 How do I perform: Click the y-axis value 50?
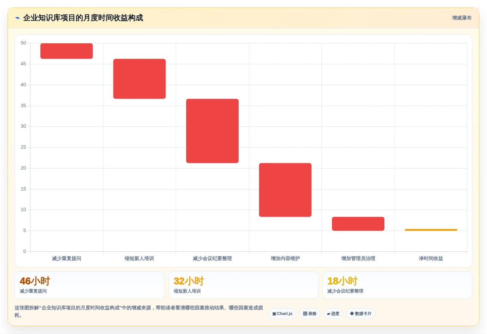[x=23, y=43]
